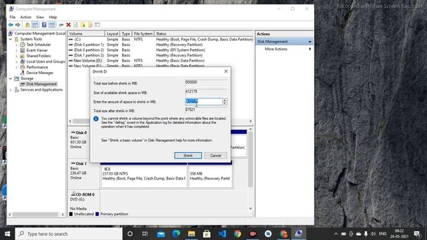Click the amount of space to shrink field
This screenshot has width=427, height=240.
coord(203,101)
